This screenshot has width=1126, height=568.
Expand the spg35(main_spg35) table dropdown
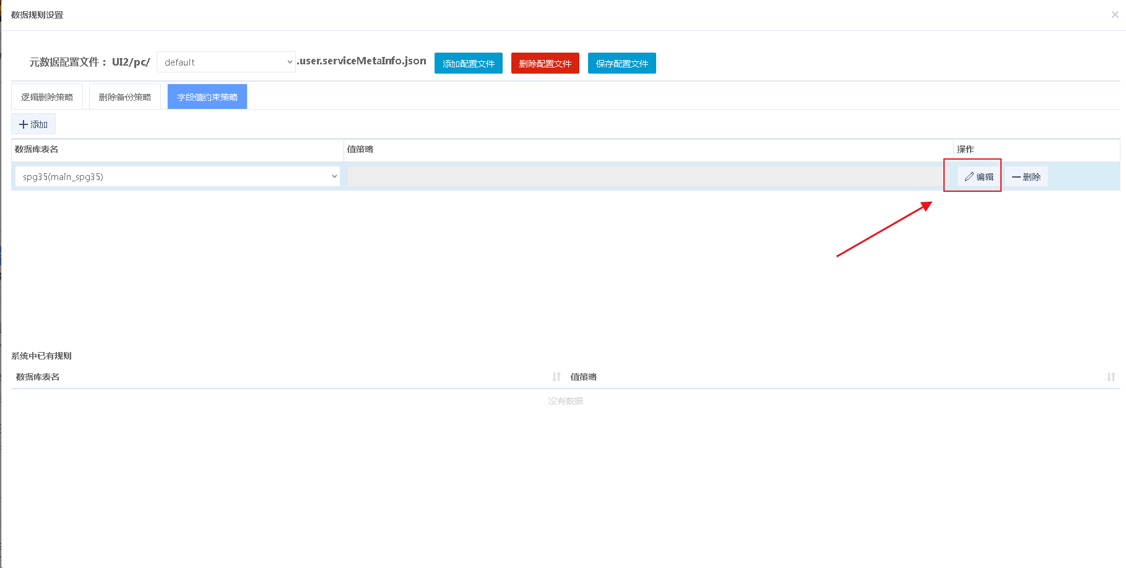(x=177, y=177)
